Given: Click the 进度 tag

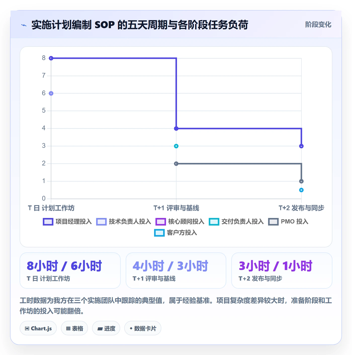Looking at the screenshot, I should 106,328.
